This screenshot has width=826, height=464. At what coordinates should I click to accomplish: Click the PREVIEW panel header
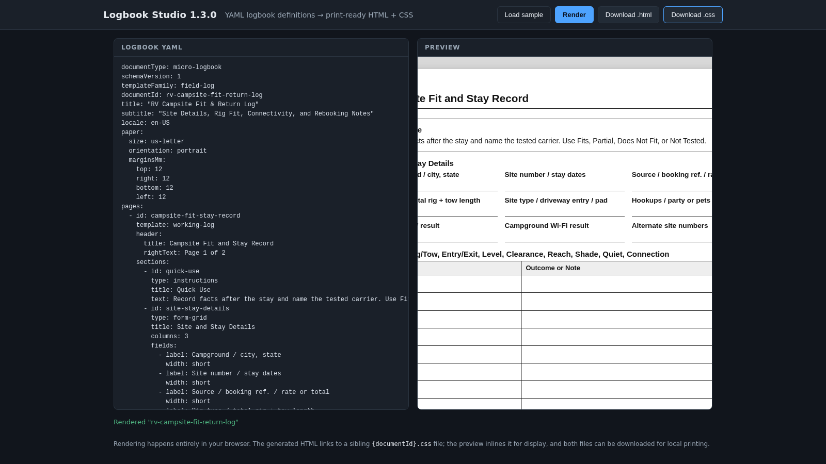565,47
